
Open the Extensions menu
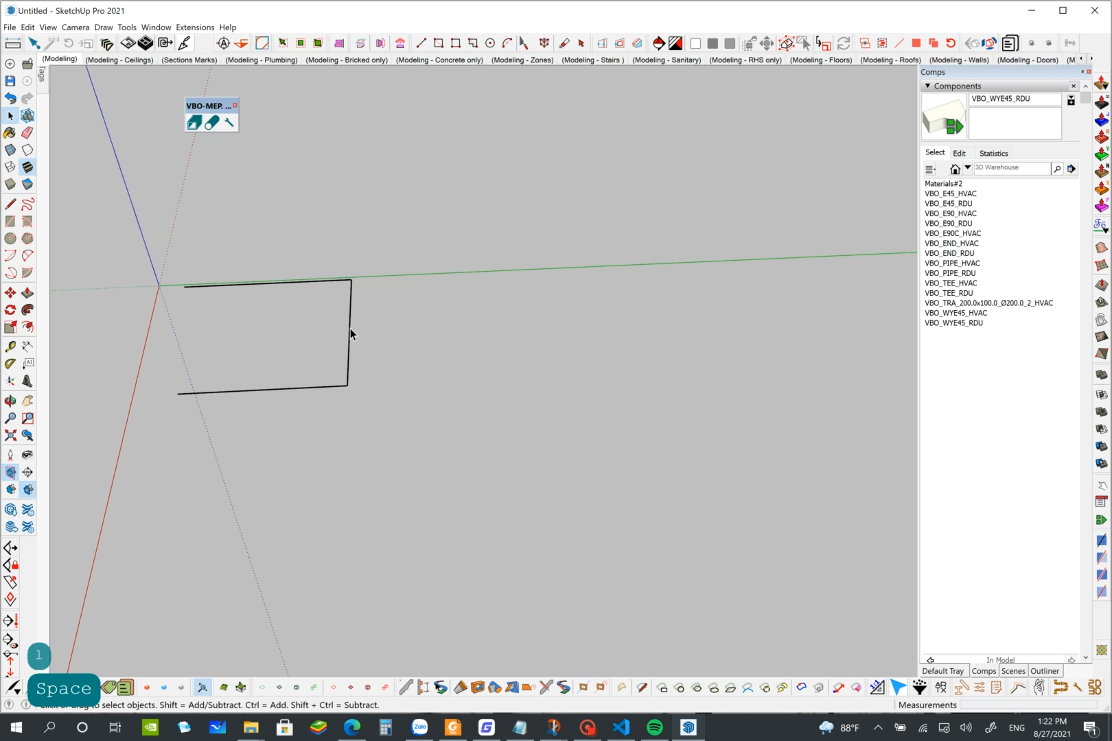[195, 27]
